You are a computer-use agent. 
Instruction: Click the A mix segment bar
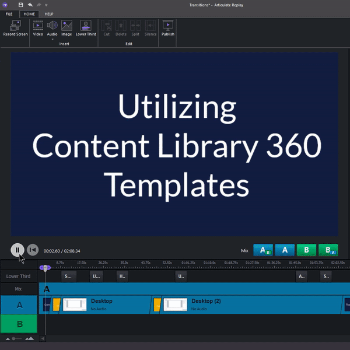point(194,289)
